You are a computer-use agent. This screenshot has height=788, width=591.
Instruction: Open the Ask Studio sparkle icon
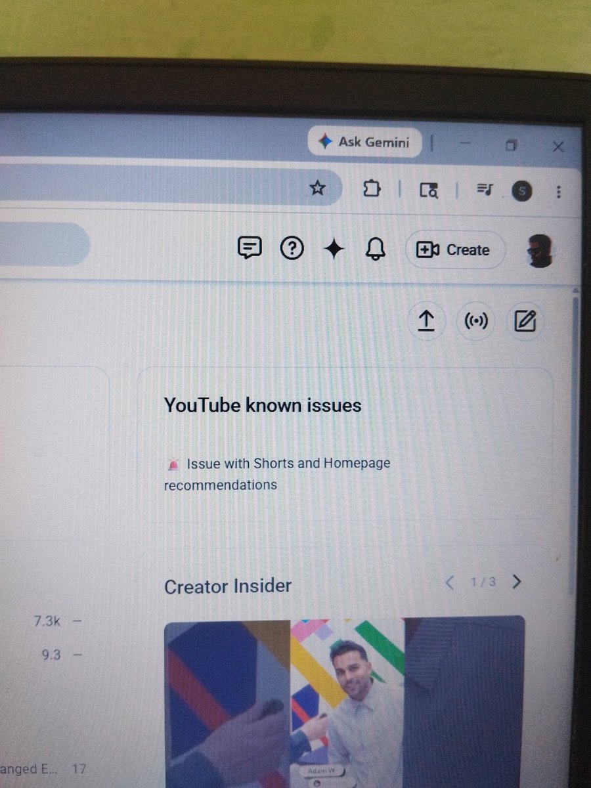(x=334, y=249)
